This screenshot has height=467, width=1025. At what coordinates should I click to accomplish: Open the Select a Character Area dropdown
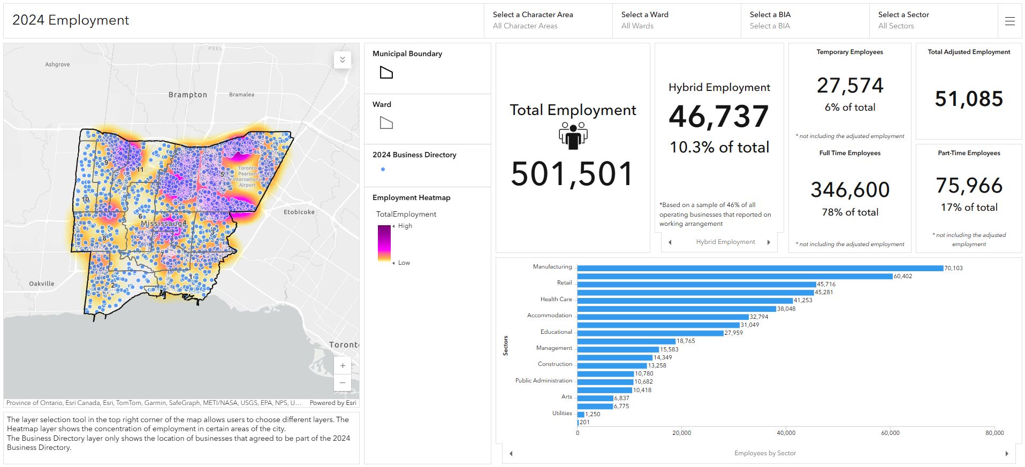point(548,20)
